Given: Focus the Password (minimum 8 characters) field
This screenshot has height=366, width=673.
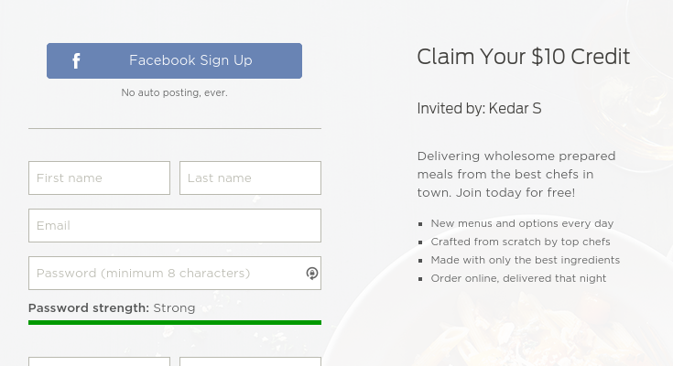Looking at the screenshot, I should click(165, 274).
